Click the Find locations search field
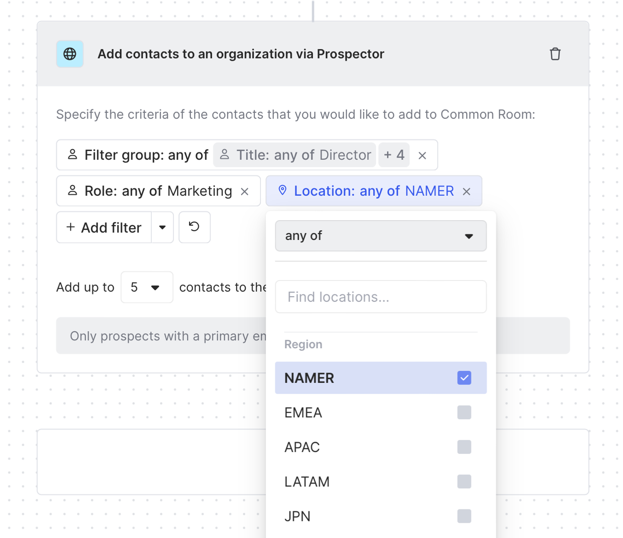The image size is (623, 538). pyautogui.click(x=381, y=297)
